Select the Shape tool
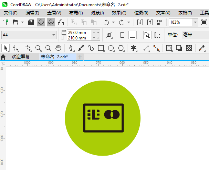The image size is (209, 170). tap(16, 48)
